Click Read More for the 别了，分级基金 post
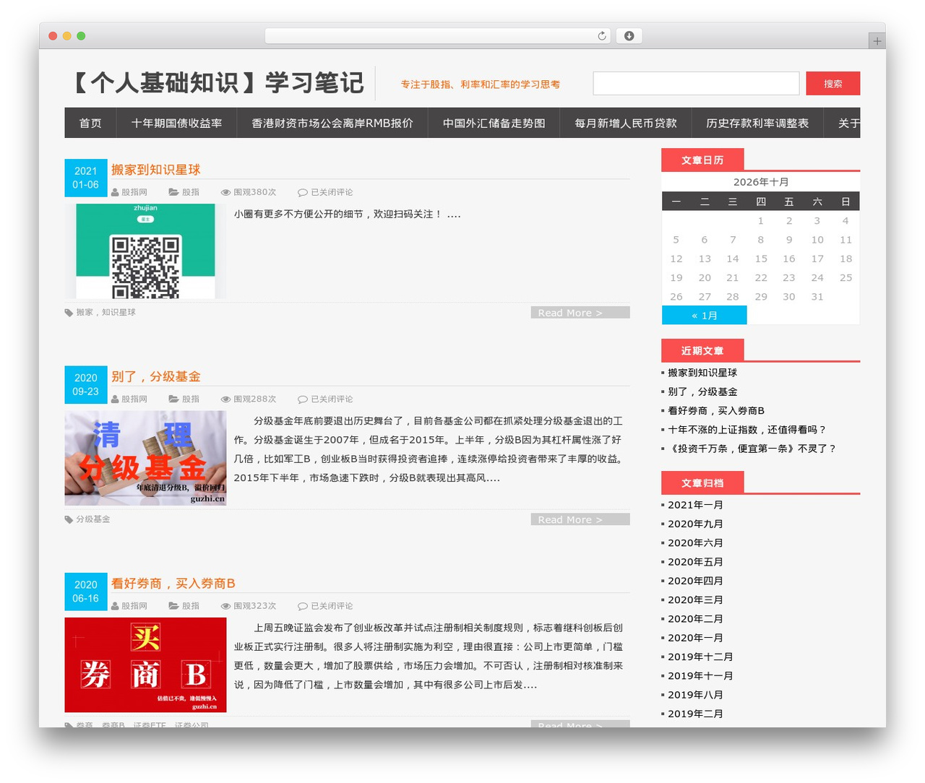Viewport: 925px width, 783px height. click(580, 519)
